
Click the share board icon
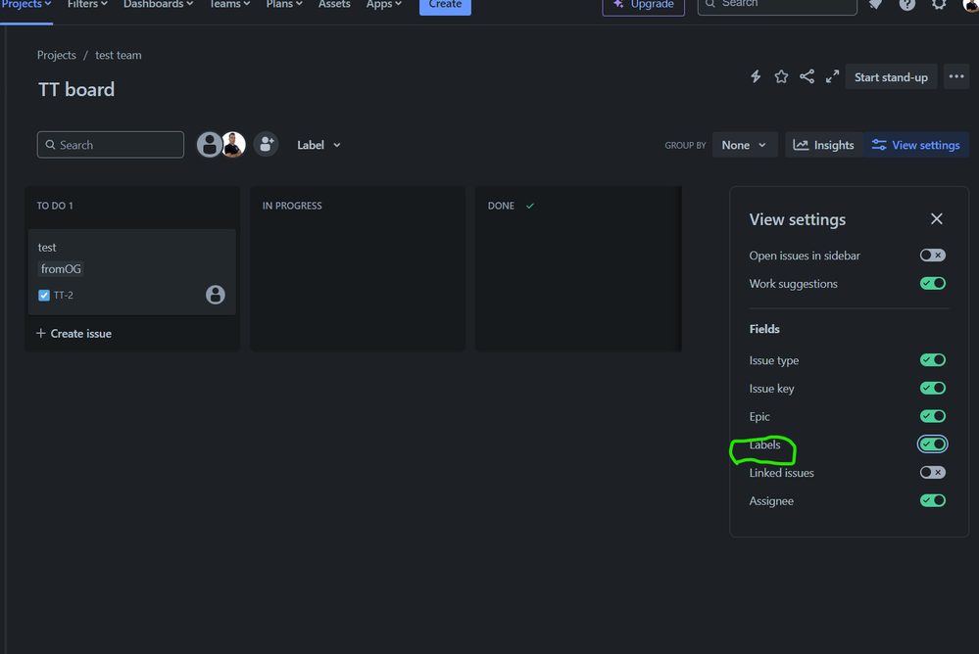coord(807,76)
